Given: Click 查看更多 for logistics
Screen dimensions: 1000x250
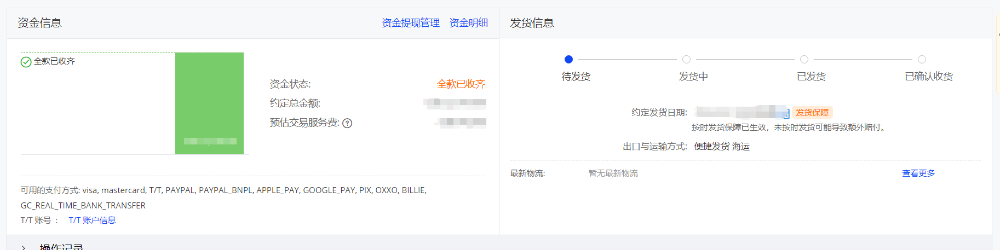Looking at the screenshot, I should [x=918, y=173].
